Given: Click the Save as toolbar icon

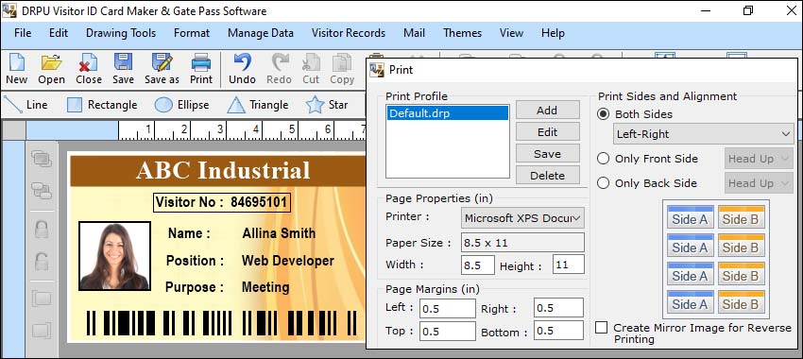Looking at the screenshot, I should [x=162, y=68].
